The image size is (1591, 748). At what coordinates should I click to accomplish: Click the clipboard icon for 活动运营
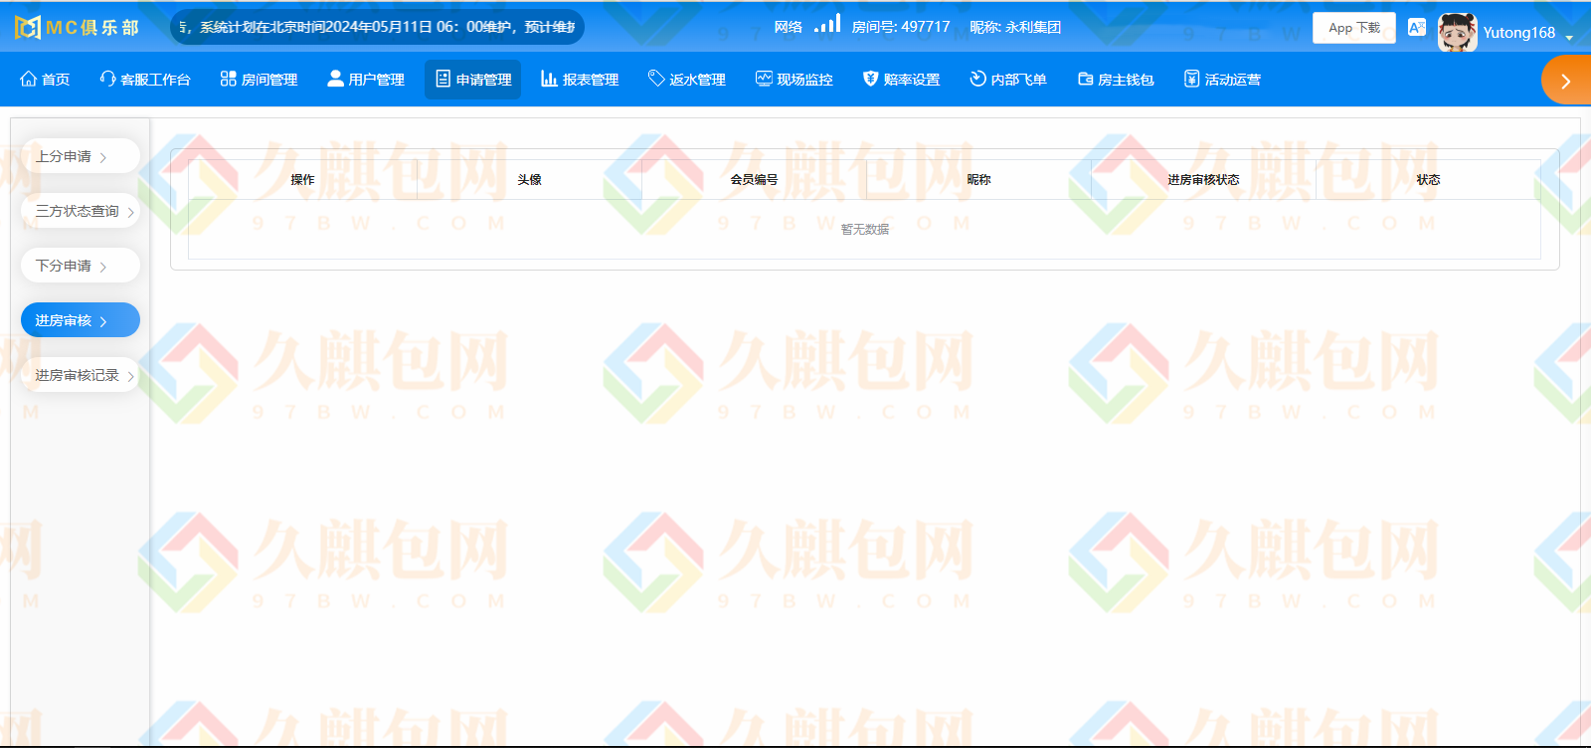pos(1191,79)
